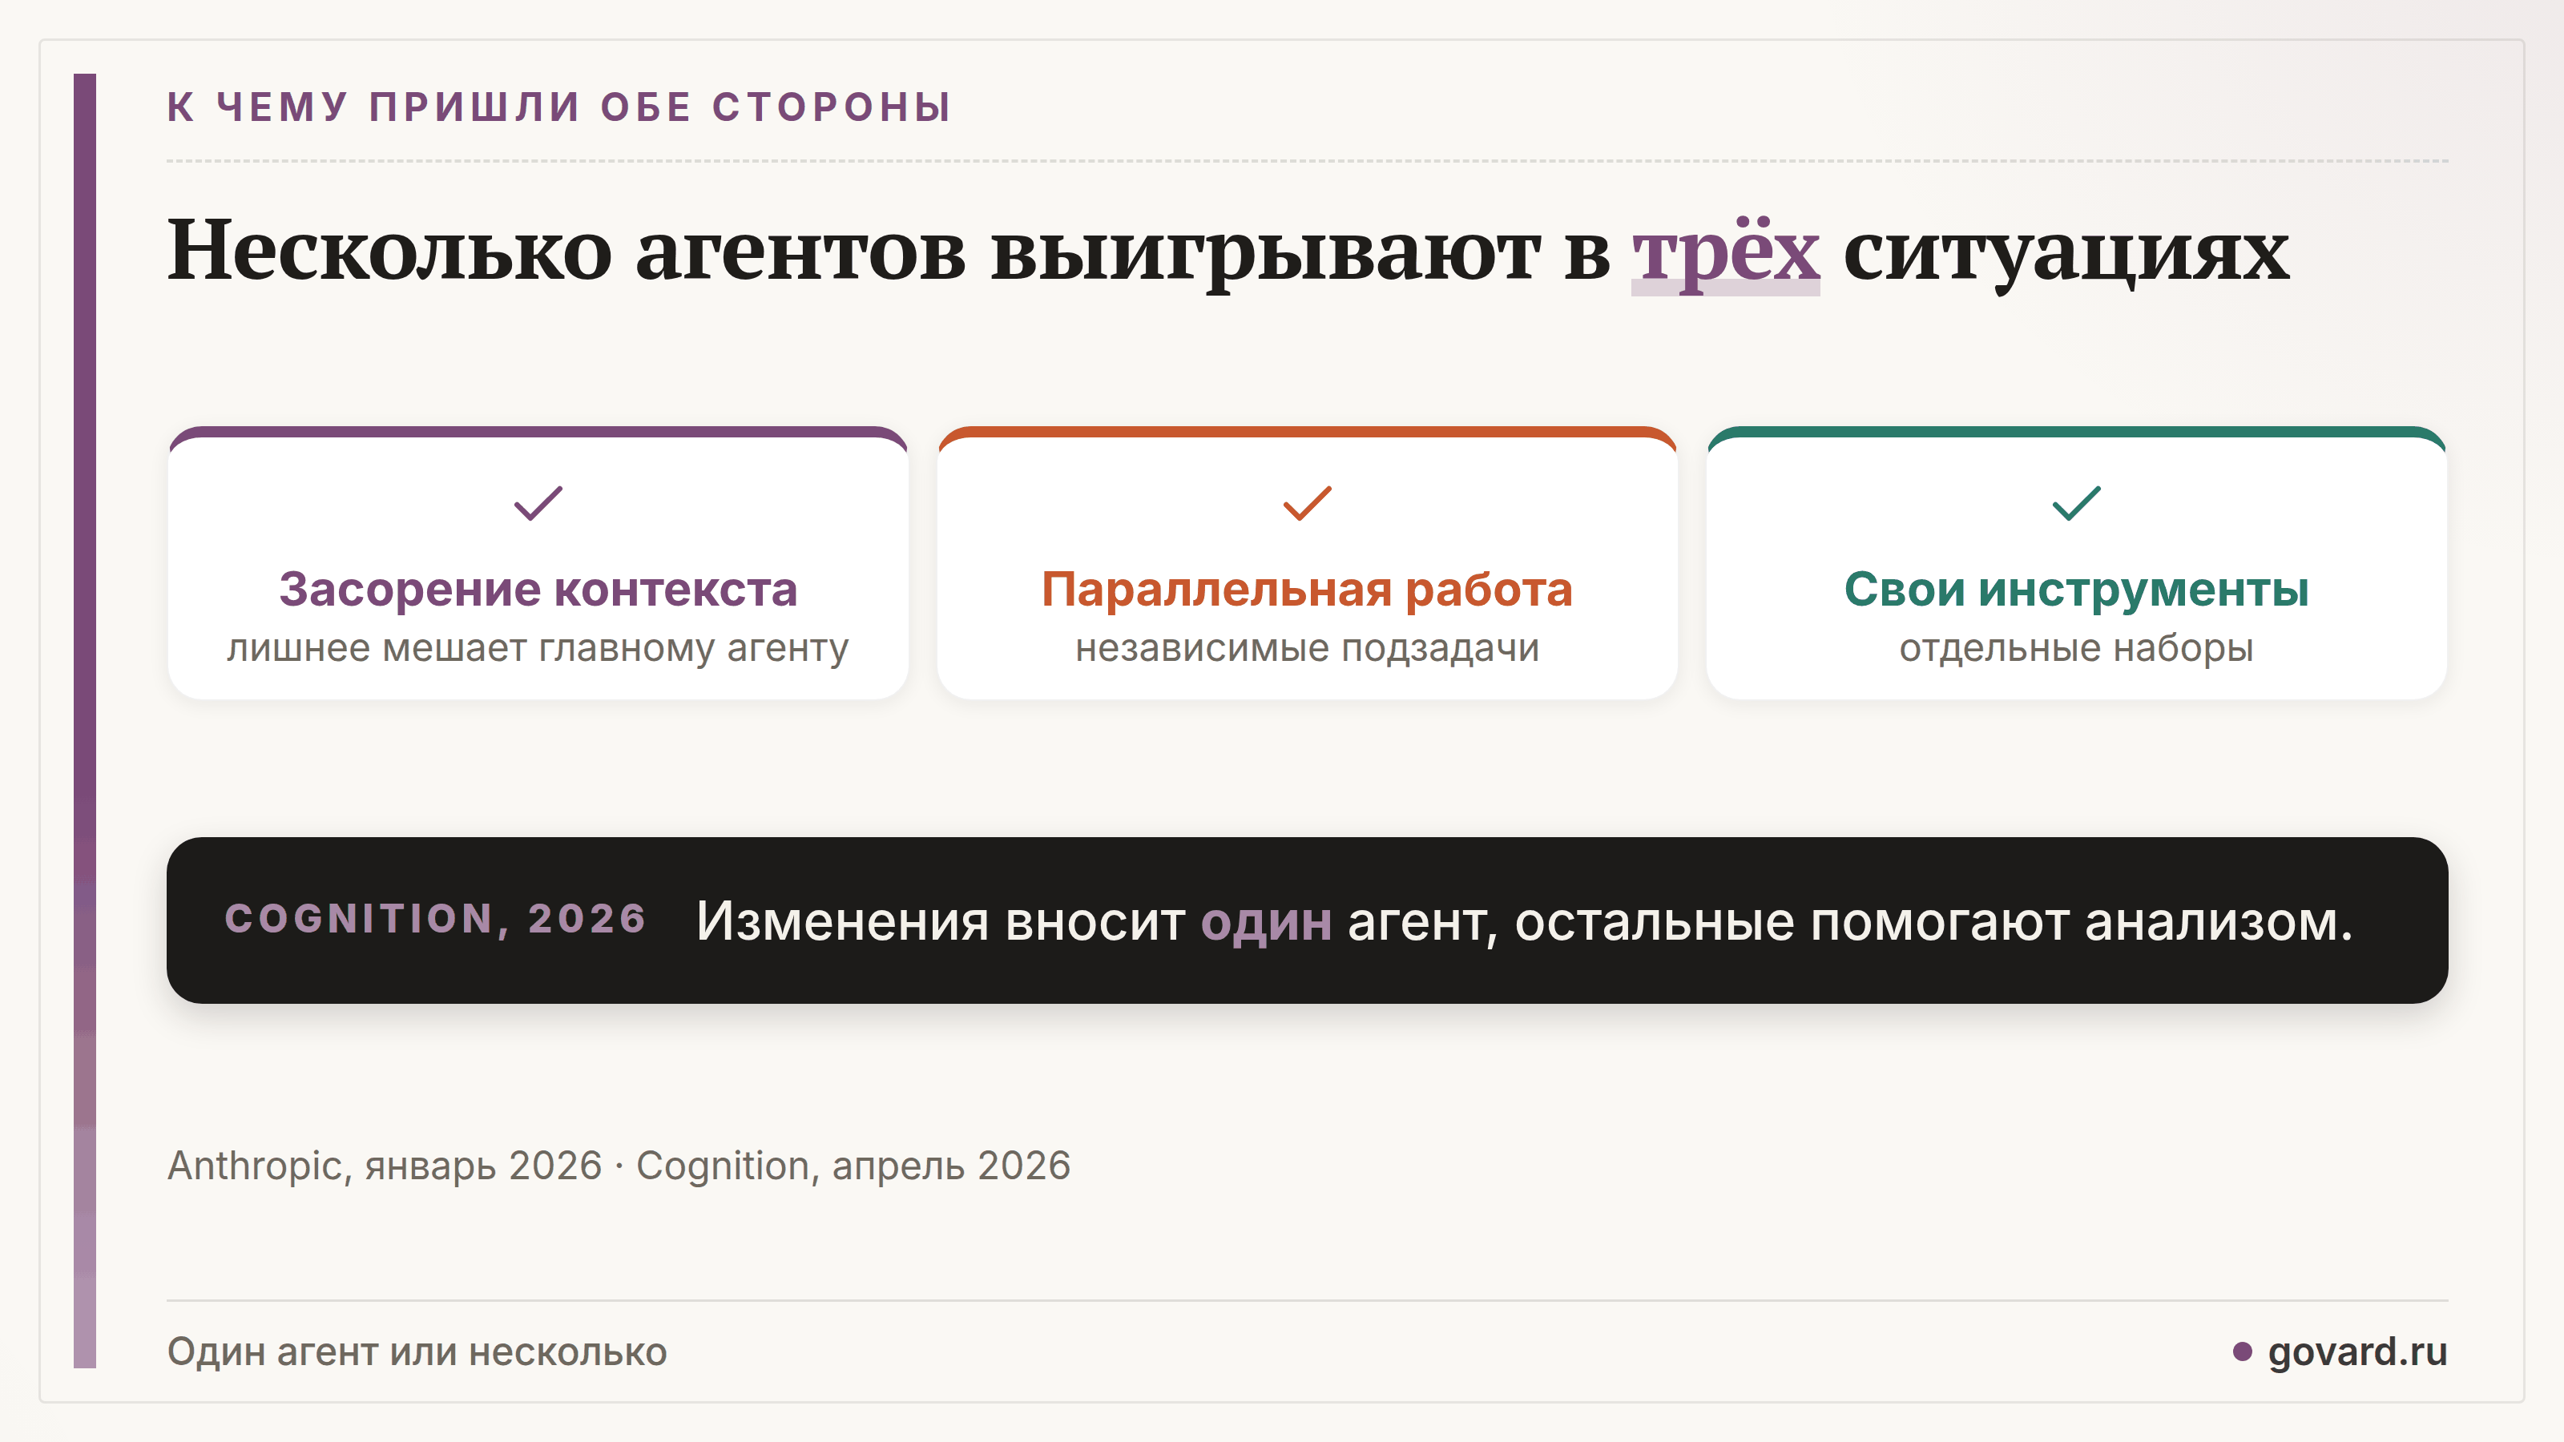Click the subtitle независимые подзадачи

(1307, 648)
